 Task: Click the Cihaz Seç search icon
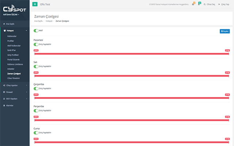pyautogui.click(x=205, y=4)
